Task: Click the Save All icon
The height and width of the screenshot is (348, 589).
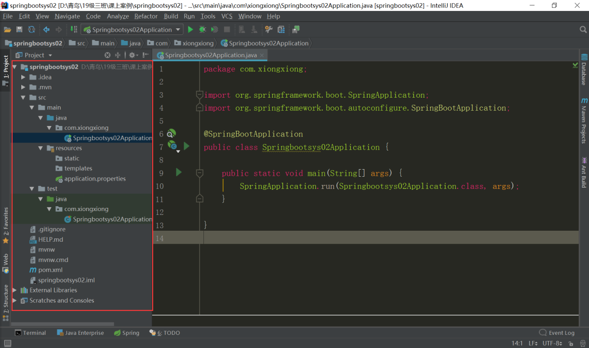Action: point(20,29)
